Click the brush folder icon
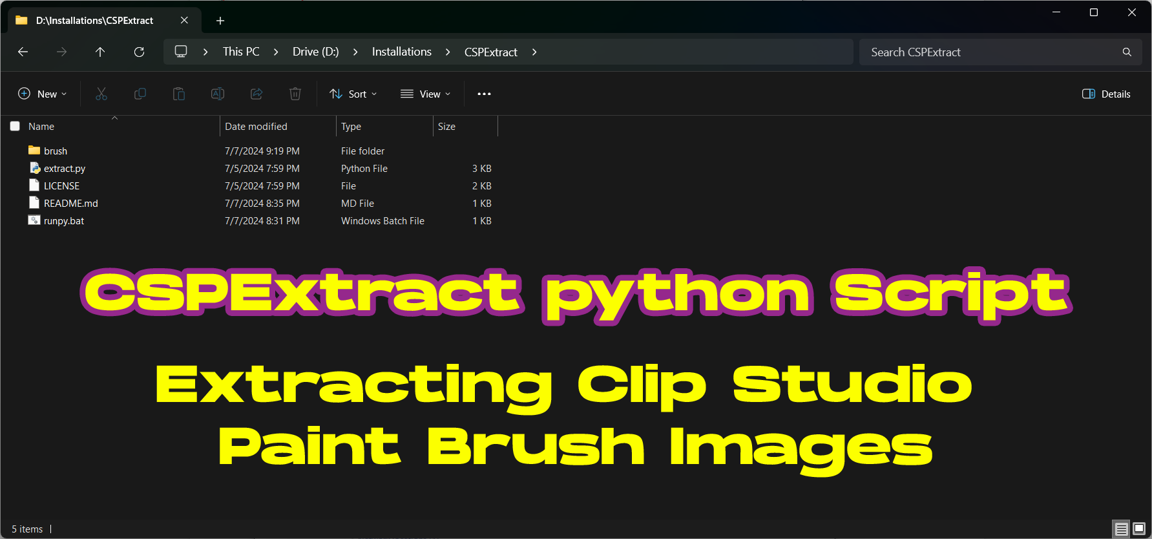Screen dimensions: 1152x539 [x=34, y=150]
